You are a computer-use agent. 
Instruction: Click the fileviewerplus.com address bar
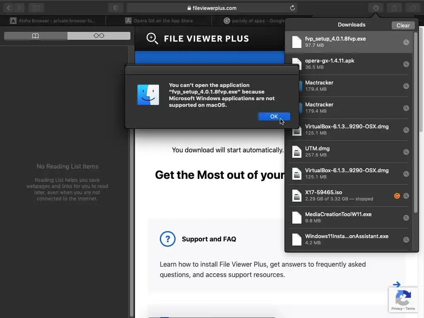tap(212, 8)
